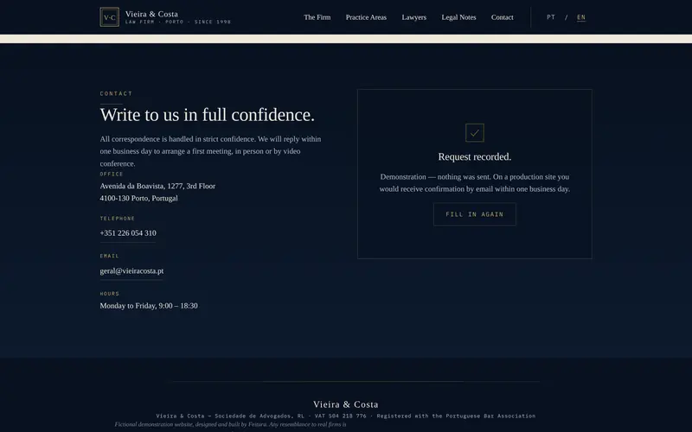Click the Request recorded heading

pyautogui.click(x=474, y=156)
